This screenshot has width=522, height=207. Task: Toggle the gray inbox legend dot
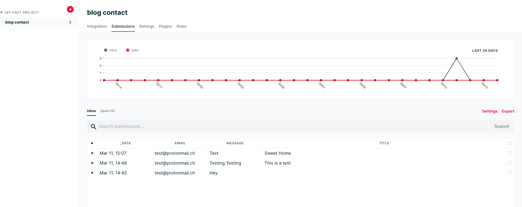coord(106,50)
